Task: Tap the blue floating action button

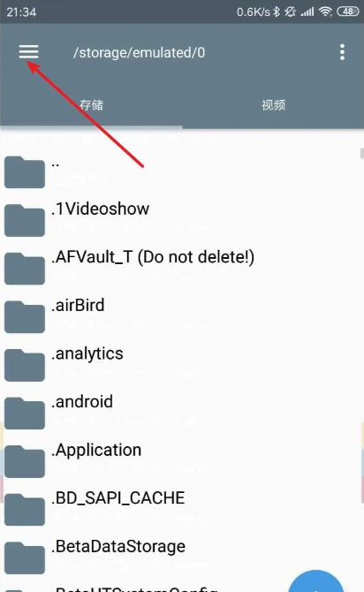Action: pyautogui.click(x=315, y=581)
